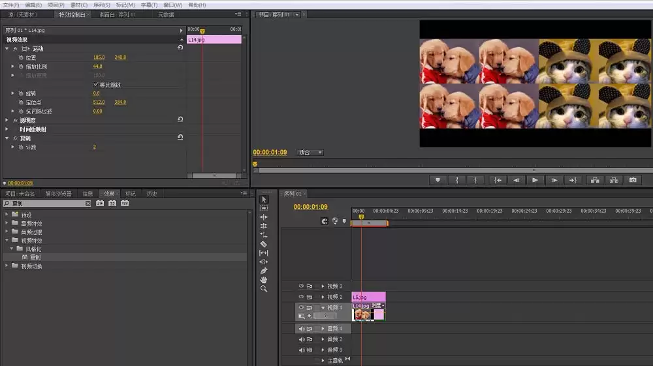The height and width of the screenshot is (366, 653).
Task: Click the 复制 effect item under 风格化
Action: 35,258
